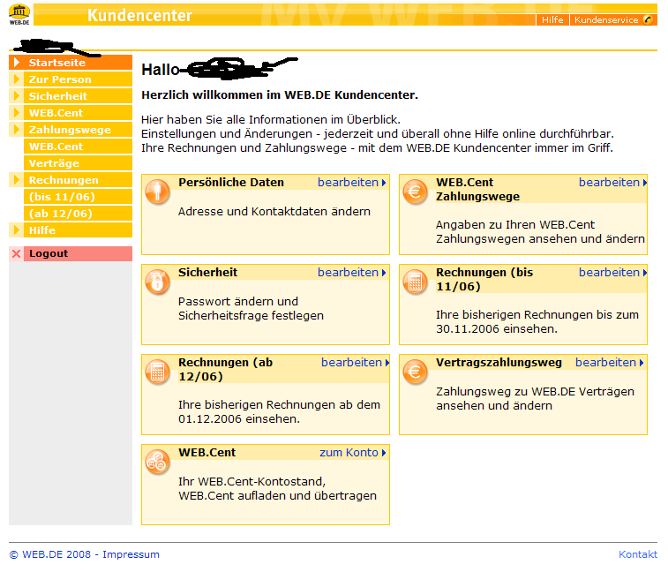Click the euro icon for Vertragszahlungsweg

point(415,372)
